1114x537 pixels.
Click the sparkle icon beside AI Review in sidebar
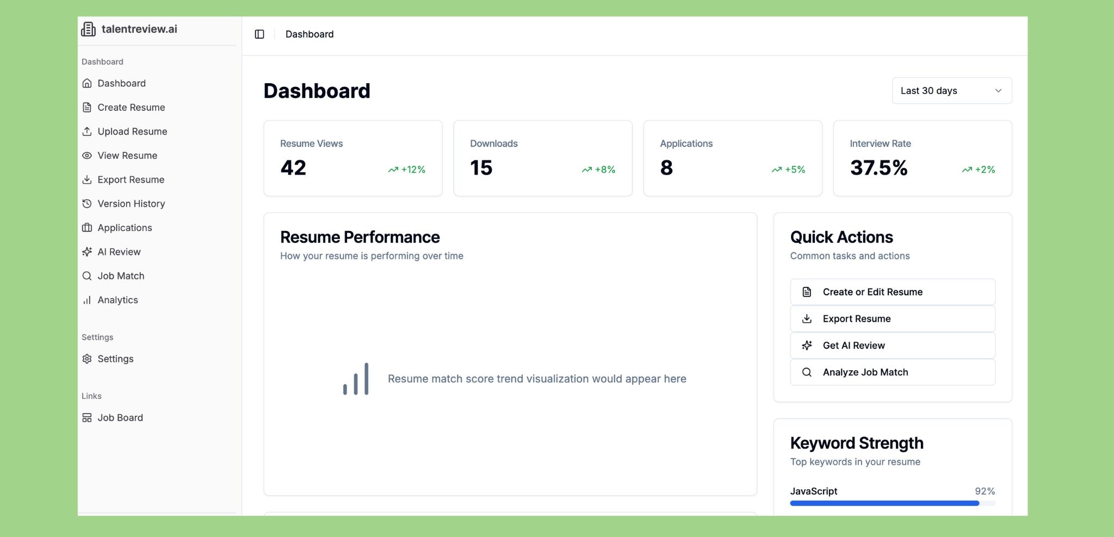[87, 252]
